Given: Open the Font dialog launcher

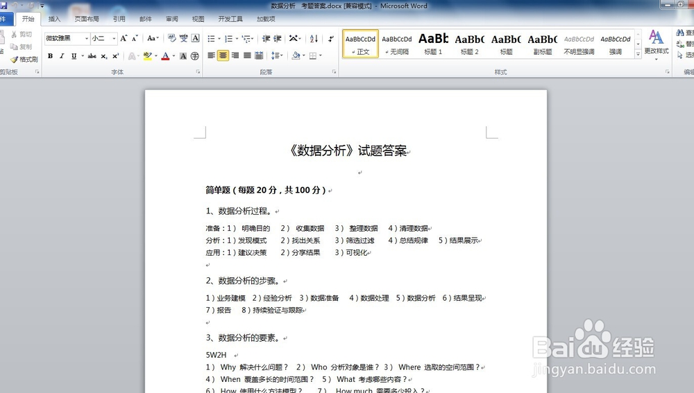Looking at the screenshot, I should [x=198, y=71].
